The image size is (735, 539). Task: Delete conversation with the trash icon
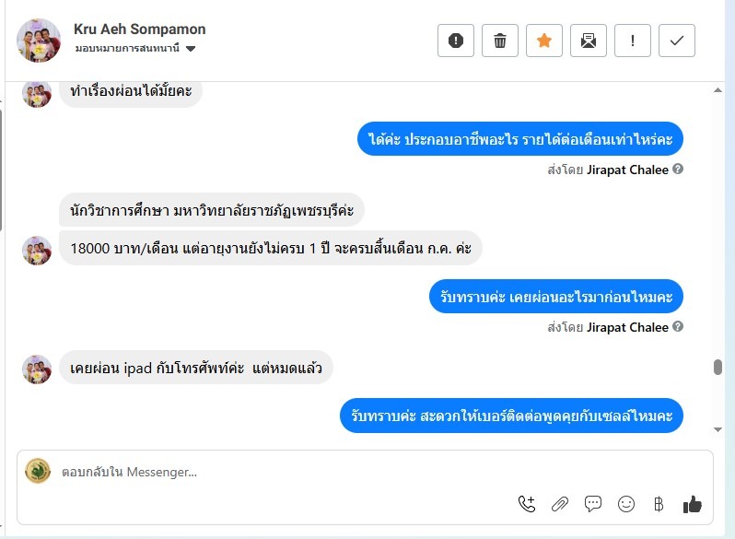(499, 41)
